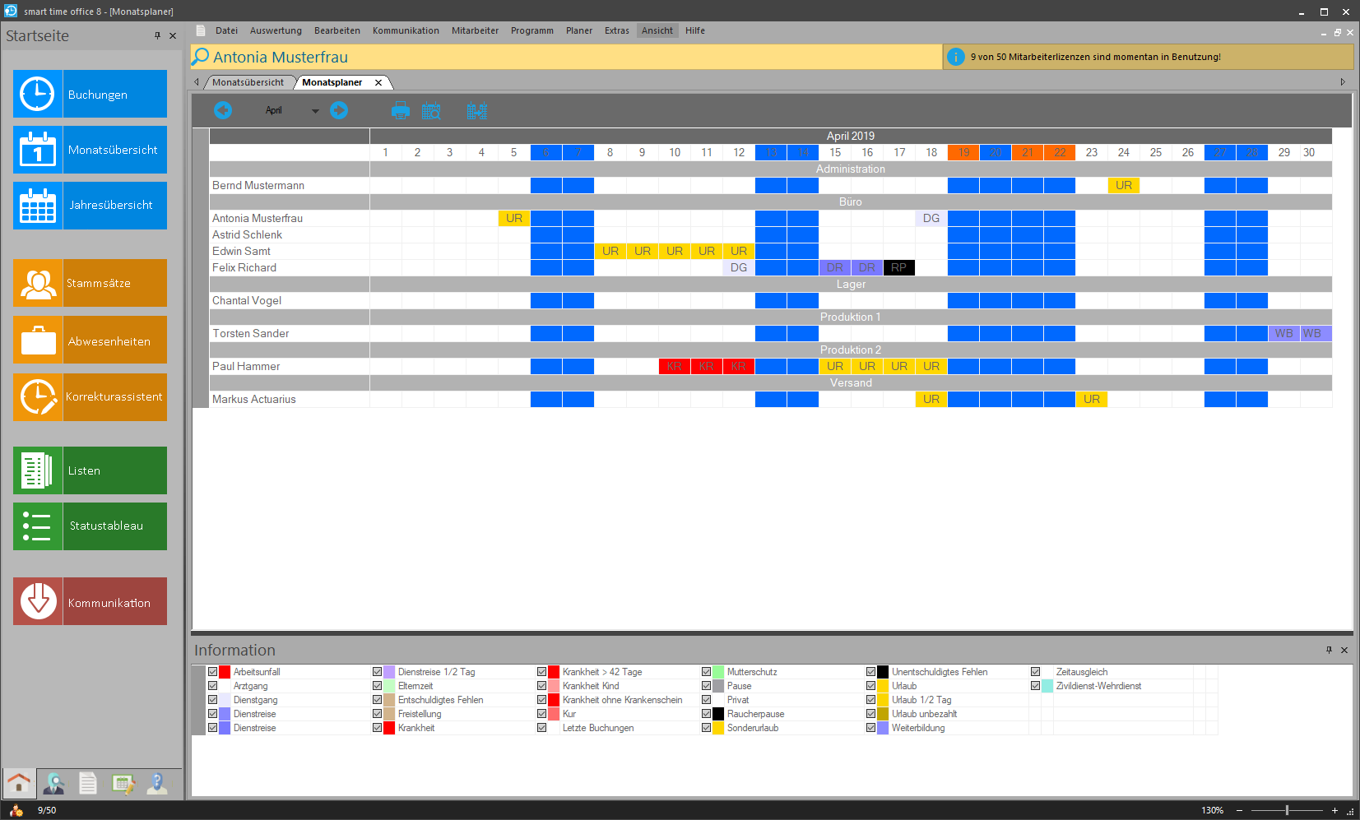Select Paul Hammer's KR cell on day 10
This screenshot has width=1360, height=820.
(x=675, y=366)
